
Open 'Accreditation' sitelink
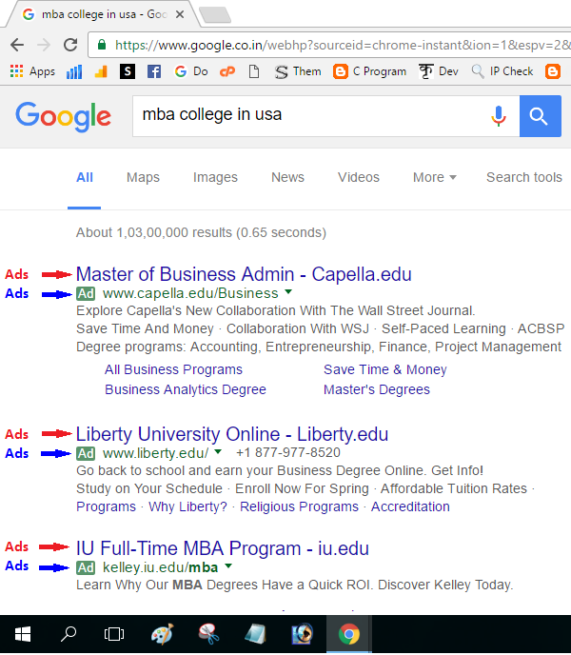410,506
